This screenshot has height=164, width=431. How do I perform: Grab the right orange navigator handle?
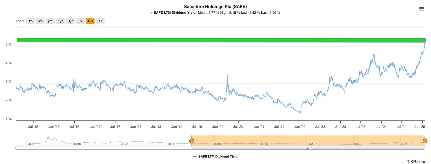[425, 141]
